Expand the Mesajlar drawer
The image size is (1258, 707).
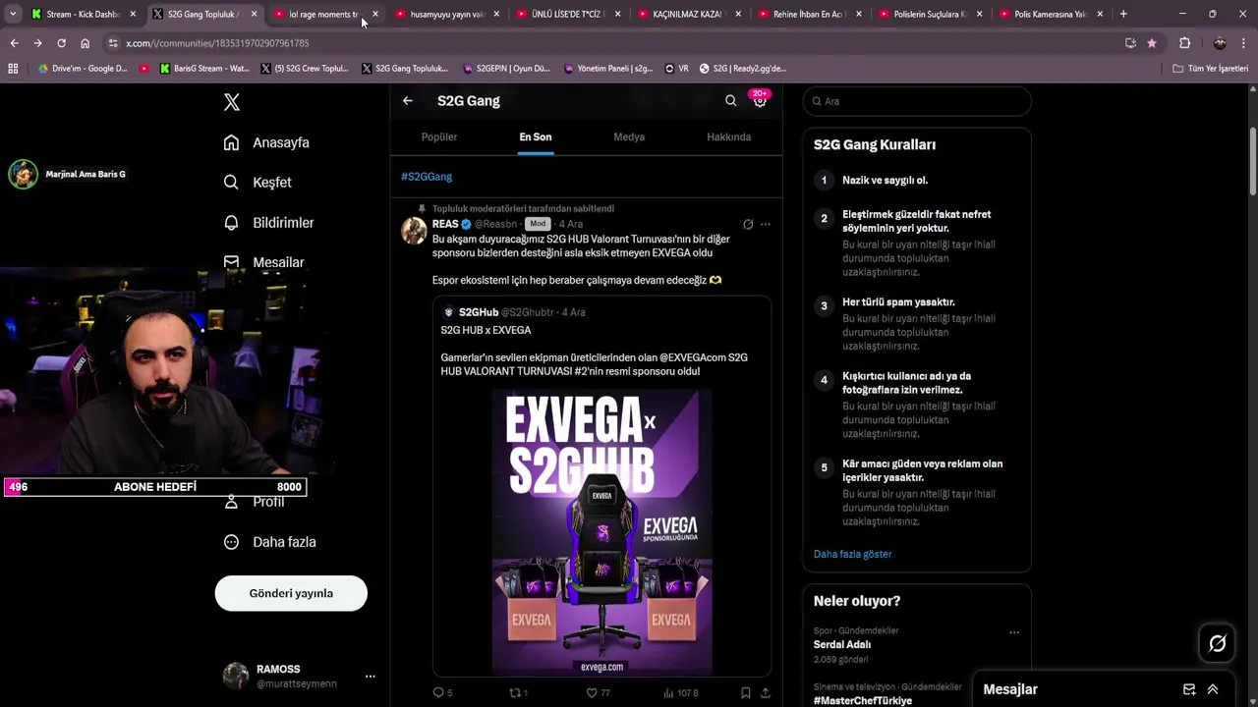(1213, 689)
